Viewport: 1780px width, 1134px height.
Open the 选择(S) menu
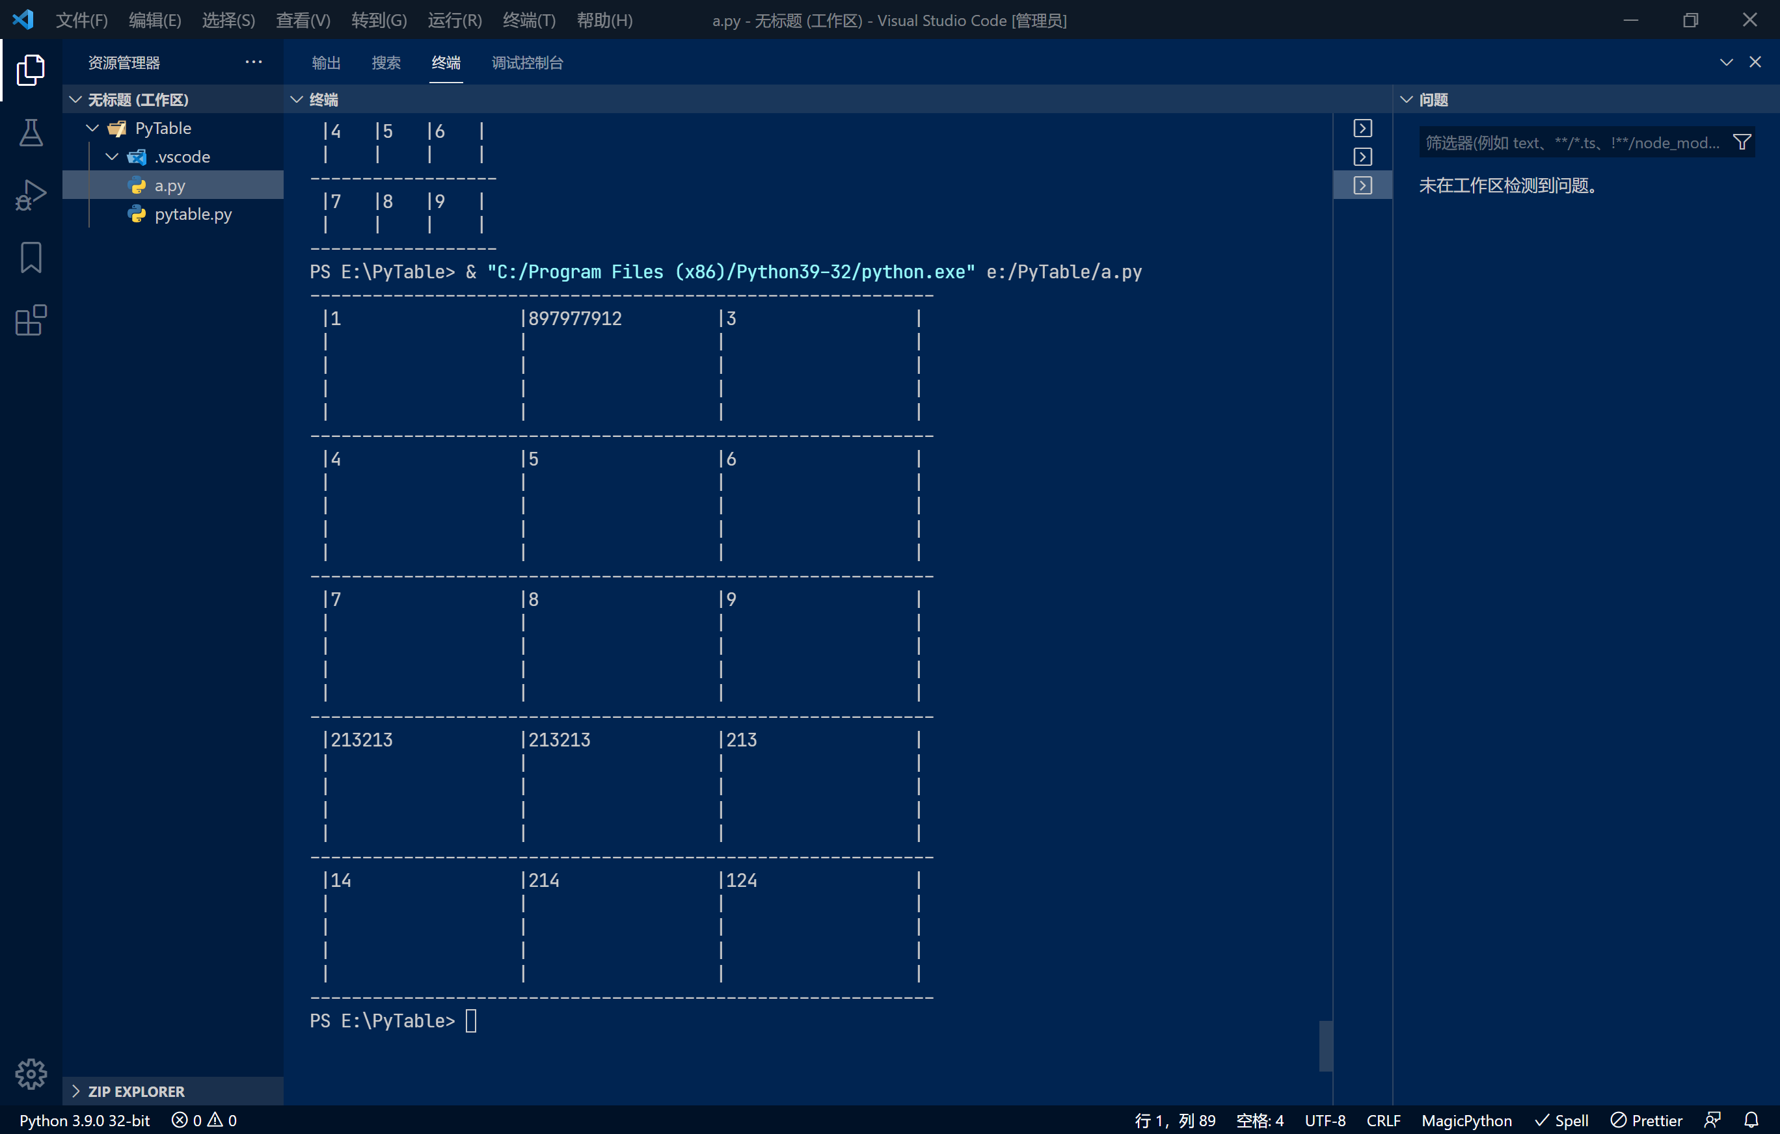pyautogui.click(x=228, y=20)
